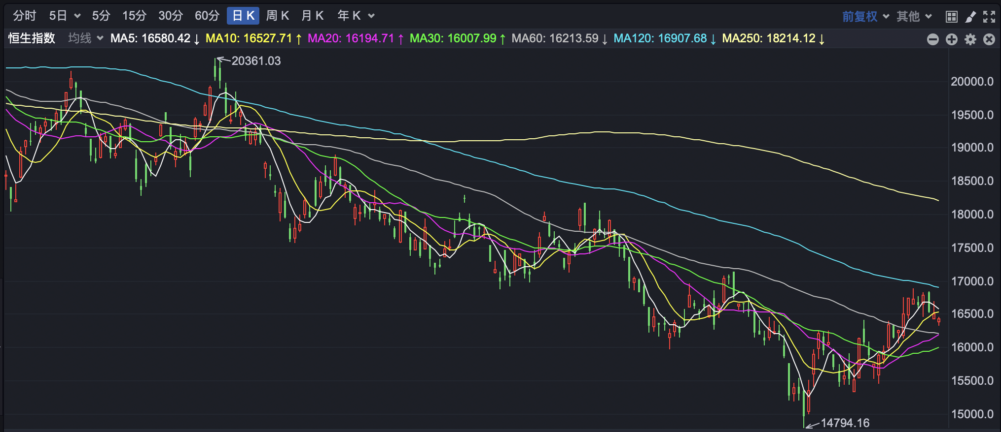
Task: Click the MA30: 16007.99 value
Action: click(x=458, y=38)
